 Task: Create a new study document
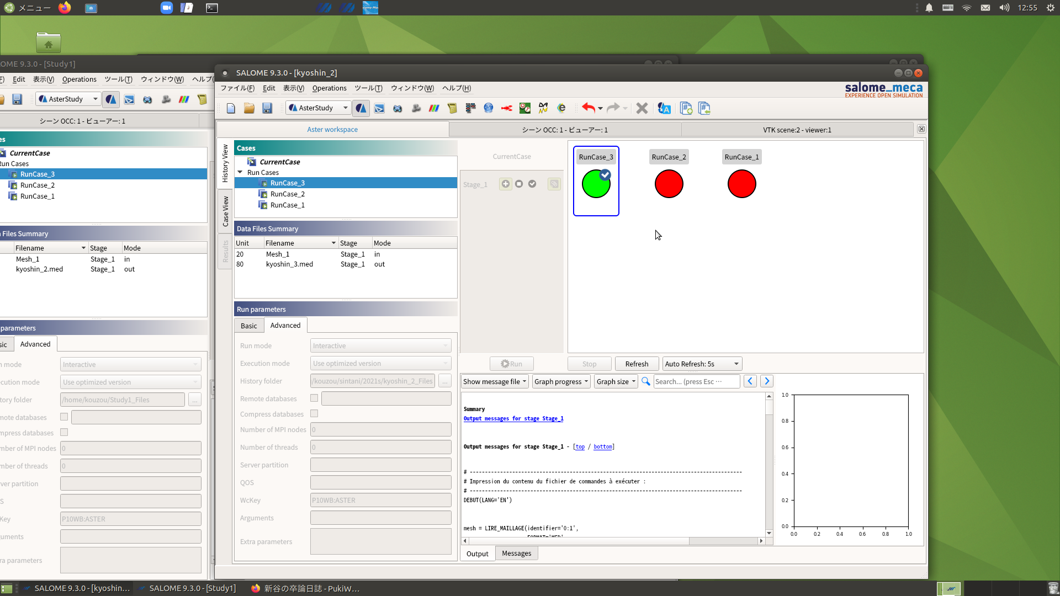click(x=231, y=108)
